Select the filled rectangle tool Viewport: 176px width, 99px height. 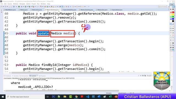(173, 28)
